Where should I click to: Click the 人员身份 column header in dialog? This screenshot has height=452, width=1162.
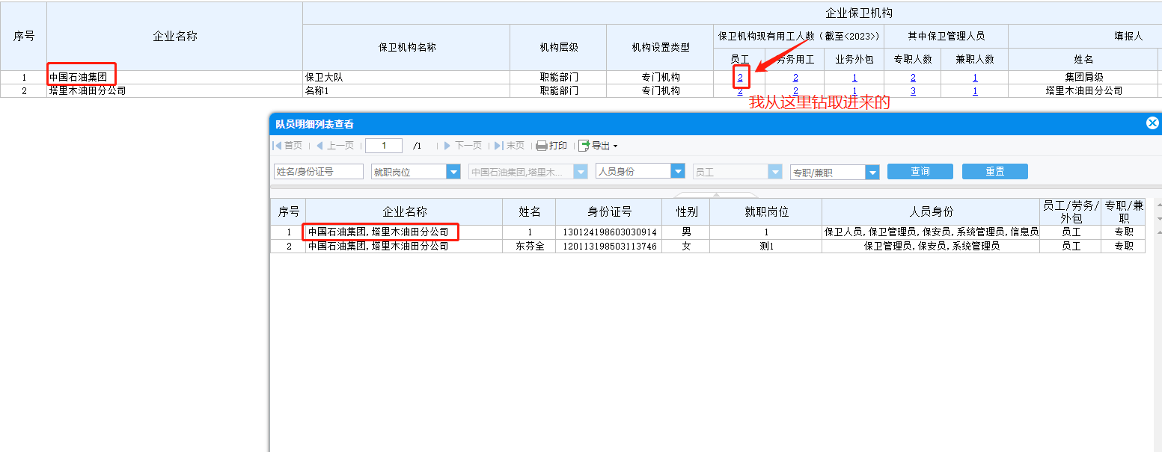931,212
